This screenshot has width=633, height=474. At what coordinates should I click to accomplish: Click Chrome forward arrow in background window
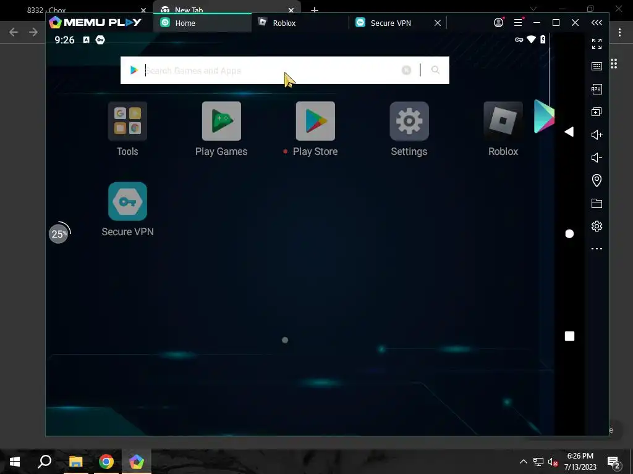click(x=33, y=32)
